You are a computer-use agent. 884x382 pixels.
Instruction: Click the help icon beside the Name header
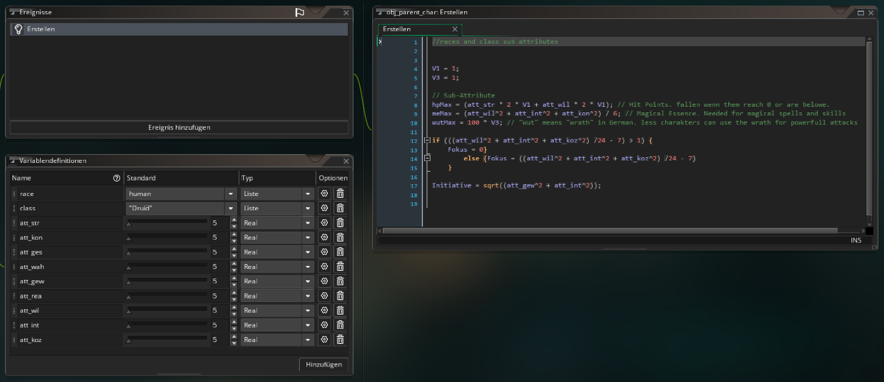coord(116,178)
